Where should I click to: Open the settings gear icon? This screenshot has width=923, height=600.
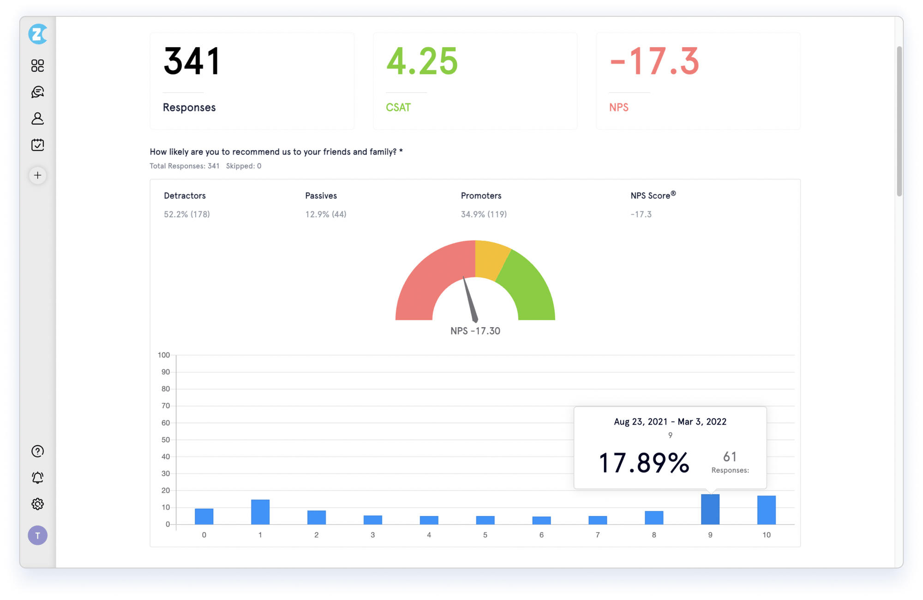click(x=37, y=504)
